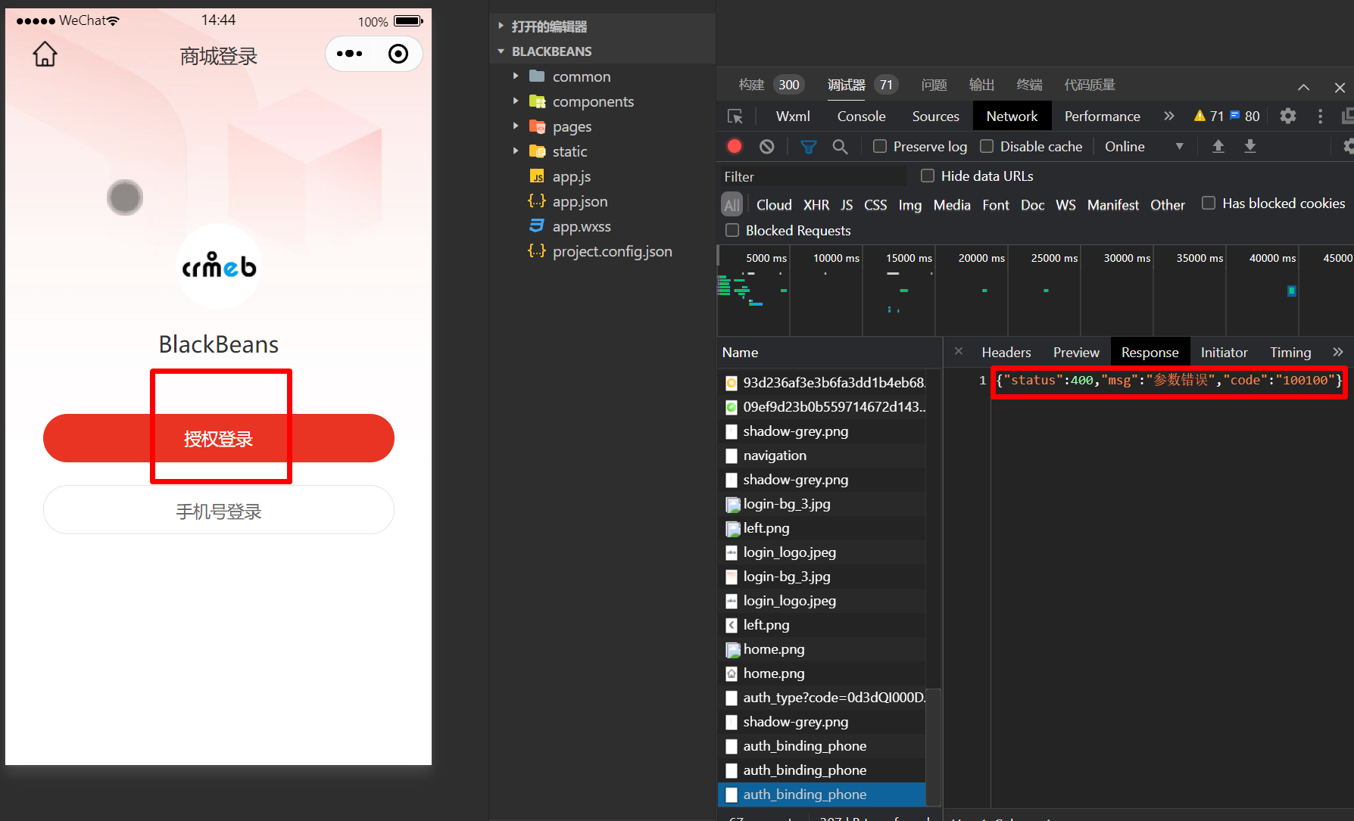Filter requests by JS type
Screen dimensions: 1354x821
click(x=847, y=204)
